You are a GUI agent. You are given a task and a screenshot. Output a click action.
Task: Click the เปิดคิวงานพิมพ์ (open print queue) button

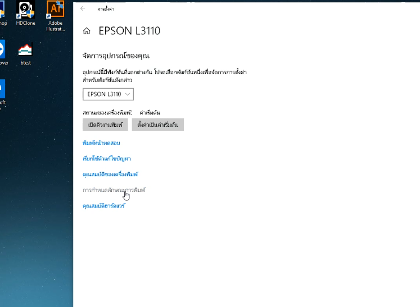click(105, 125)
